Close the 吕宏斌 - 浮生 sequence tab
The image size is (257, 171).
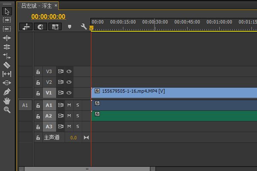[x=56, y=6]
